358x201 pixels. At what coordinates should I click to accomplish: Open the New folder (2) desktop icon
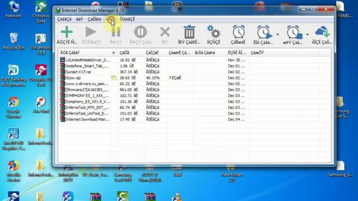(x=232, y=174)
